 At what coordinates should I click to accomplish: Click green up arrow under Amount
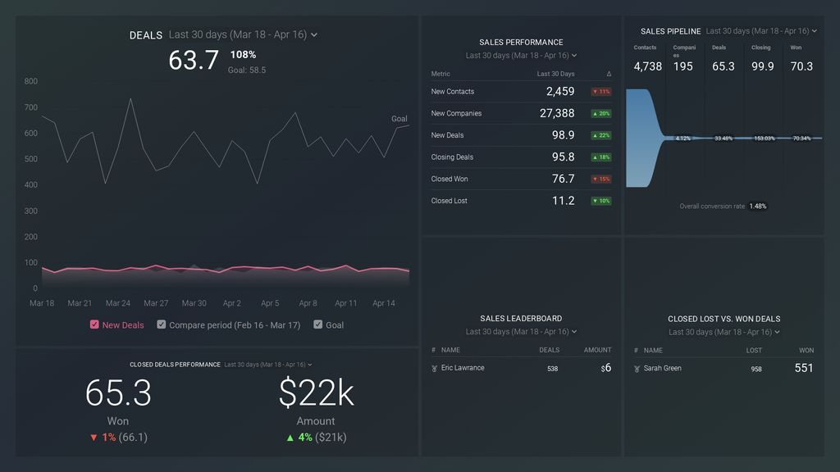pos(290,438)
